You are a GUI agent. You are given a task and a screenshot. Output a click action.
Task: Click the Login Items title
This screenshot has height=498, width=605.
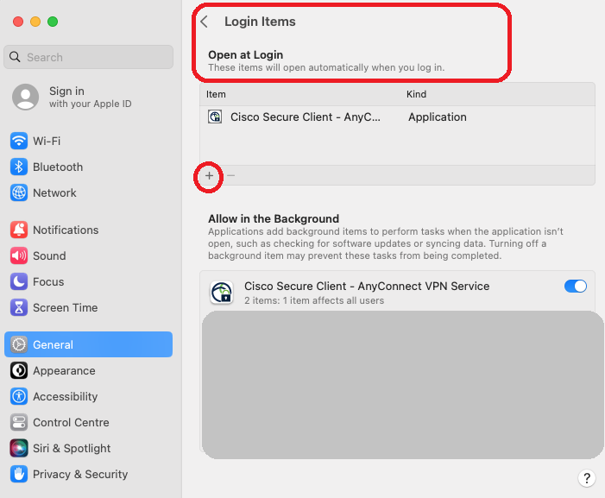tap(260, 22)
